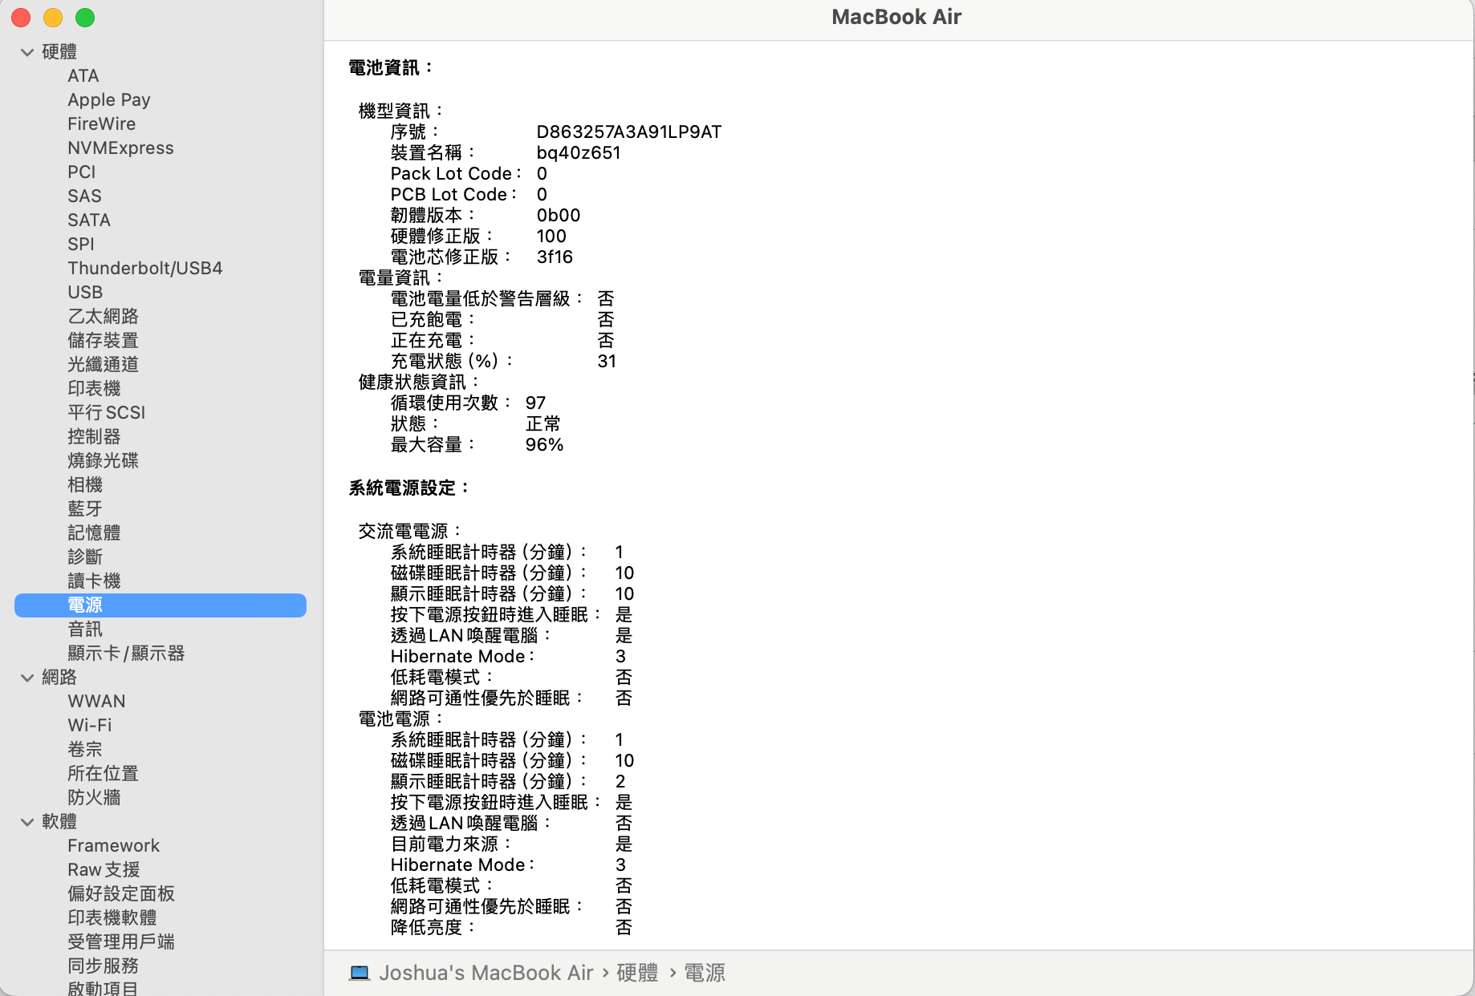Open SATA information
The image size is (1475, 996).
click(x=89, y=221)
